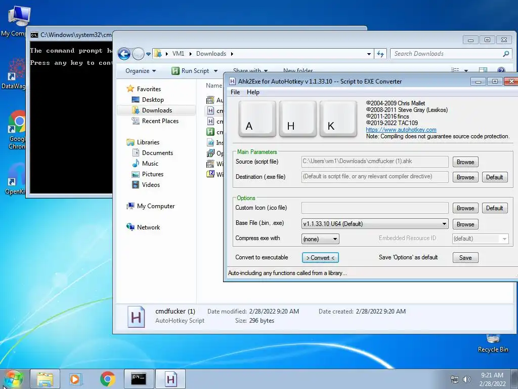Select My Computer in navigation pane
The width and height of the screenshot is (518, 389).
[156, 206]
